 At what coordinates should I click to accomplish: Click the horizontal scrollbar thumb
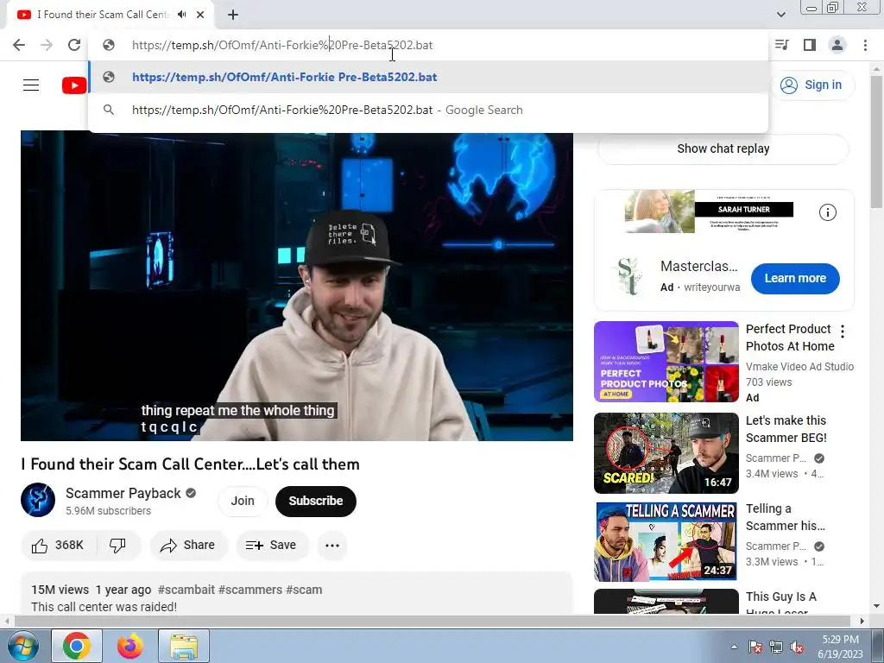click(432, 622)
